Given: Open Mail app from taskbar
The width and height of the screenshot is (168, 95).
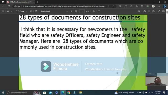Looking at the screenshot, I should (51, 93).
